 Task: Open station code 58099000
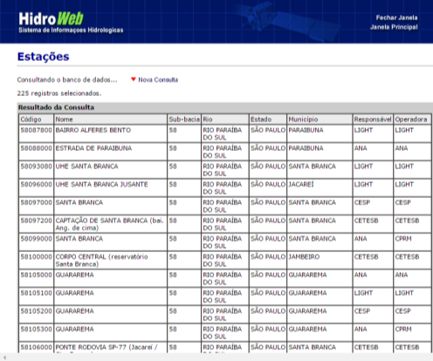36,239
